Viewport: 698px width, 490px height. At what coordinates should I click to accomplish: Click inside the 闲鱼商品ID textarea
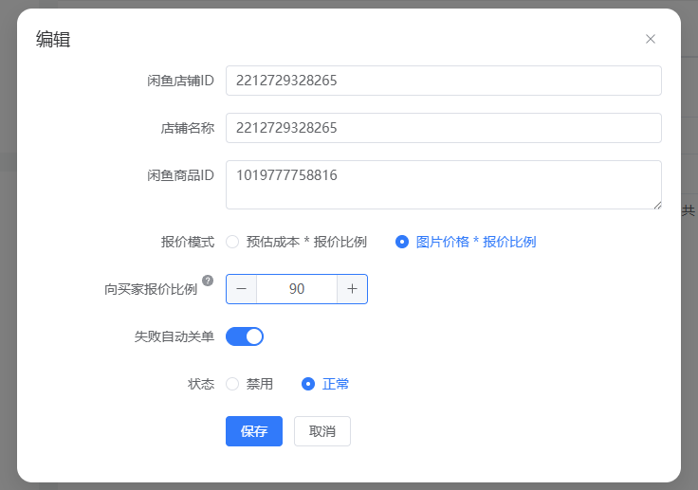coord(443,185)
